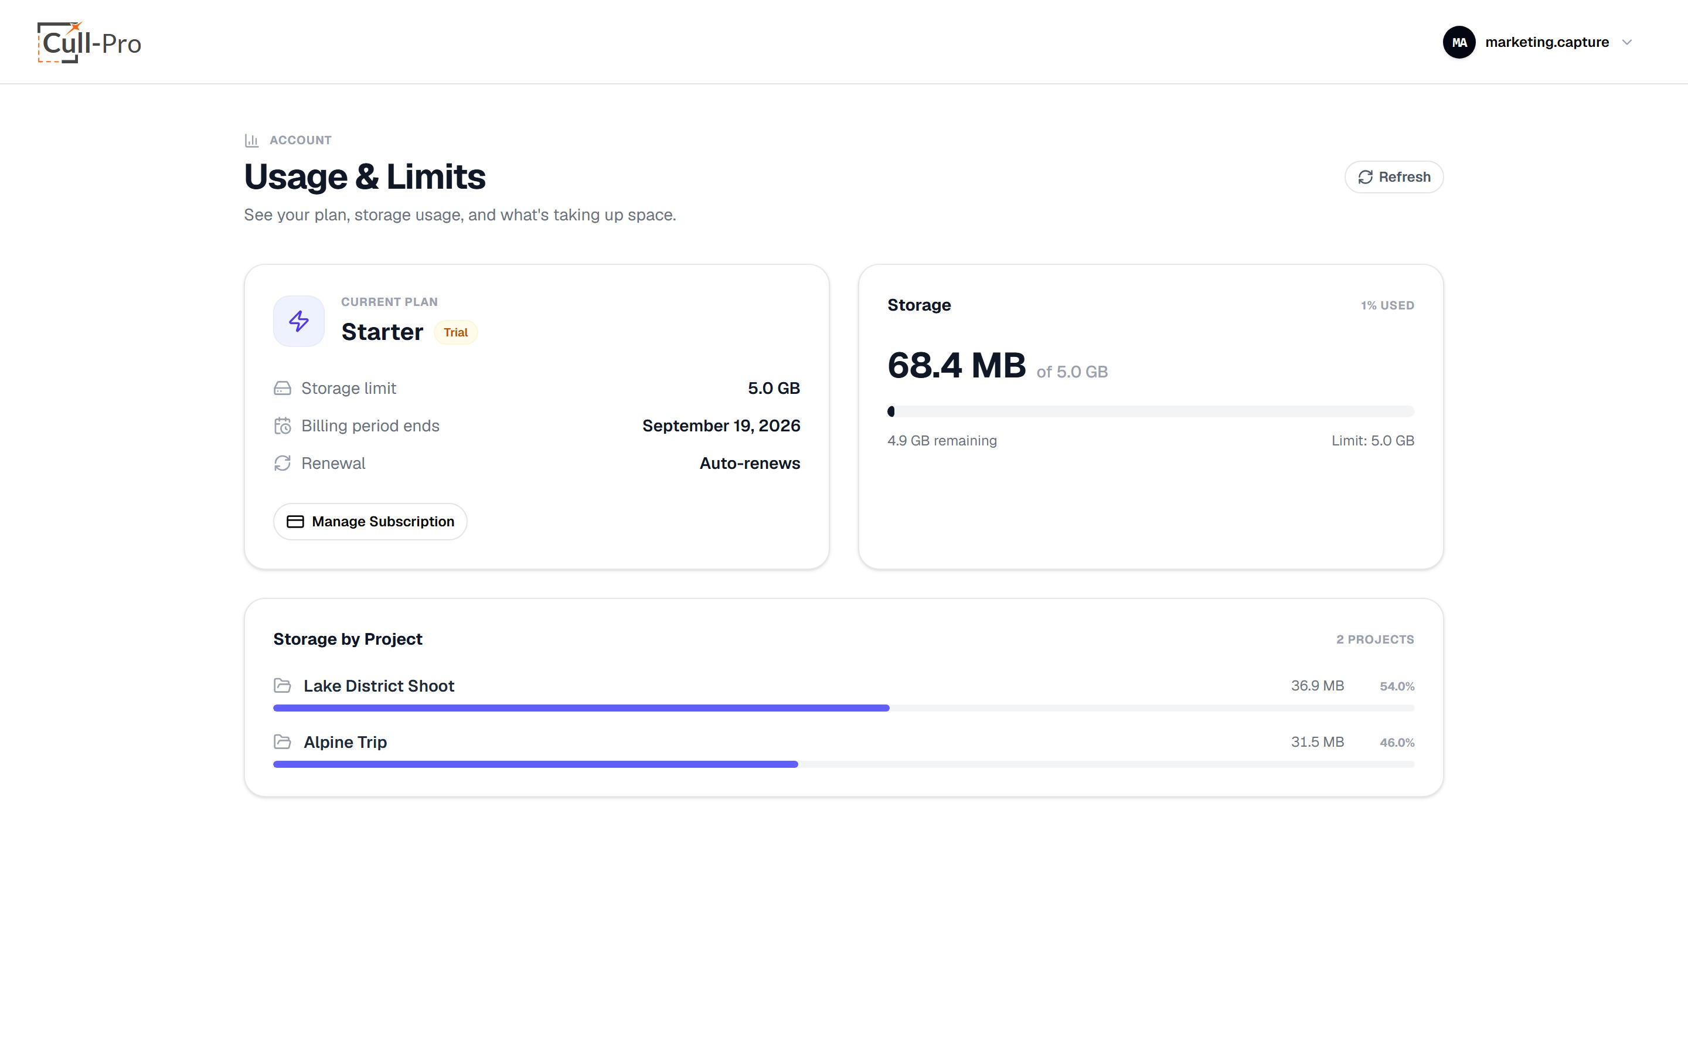The width and height of the screenshot is (1688, 1055).
Task: Click the 68.4 MB storage progress bar
Action: click(1150, 411)
